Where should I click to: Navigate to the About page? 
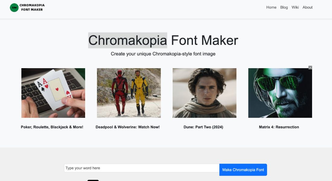click(x=308, y=7)
